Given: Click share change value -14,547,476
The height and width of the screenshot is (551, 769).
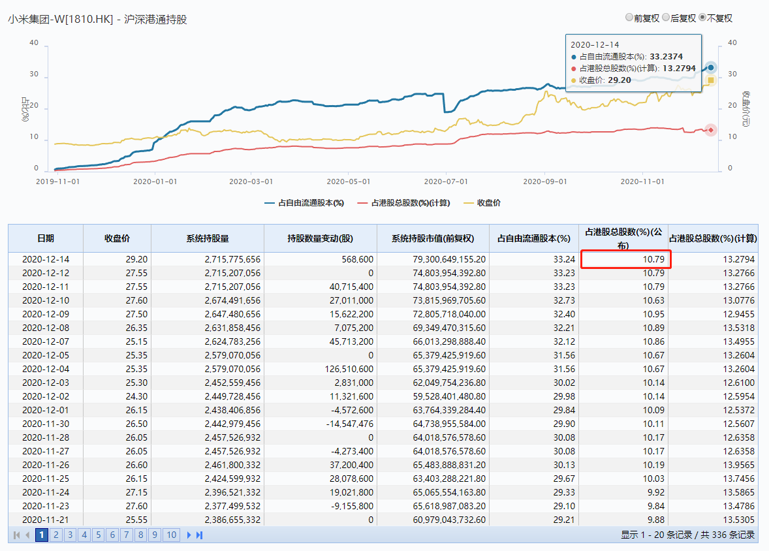Looking at the screenshot, I should click(350, 424).
